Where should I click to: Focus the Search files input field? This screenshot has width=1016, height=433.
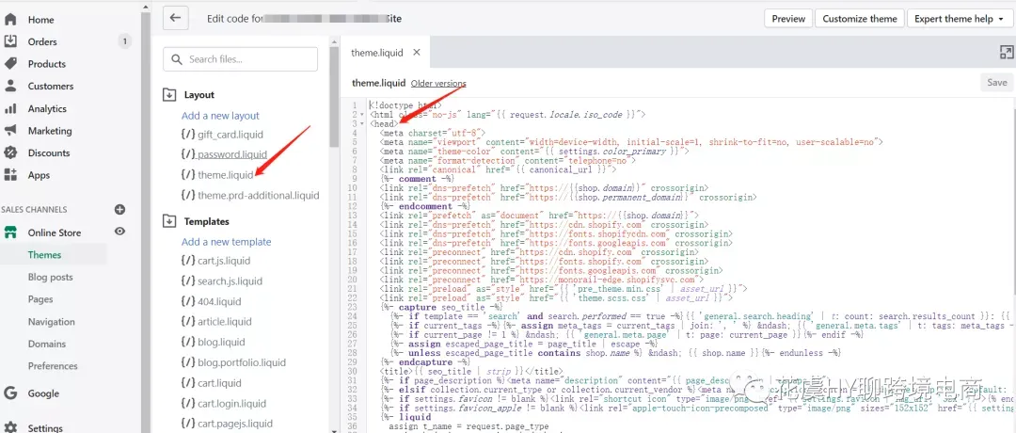(x=241, y=59)
